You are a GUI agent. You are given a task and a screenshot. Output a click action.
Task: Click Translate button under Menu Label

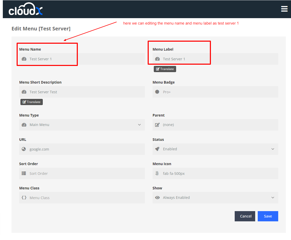click(x=165, y=69)
